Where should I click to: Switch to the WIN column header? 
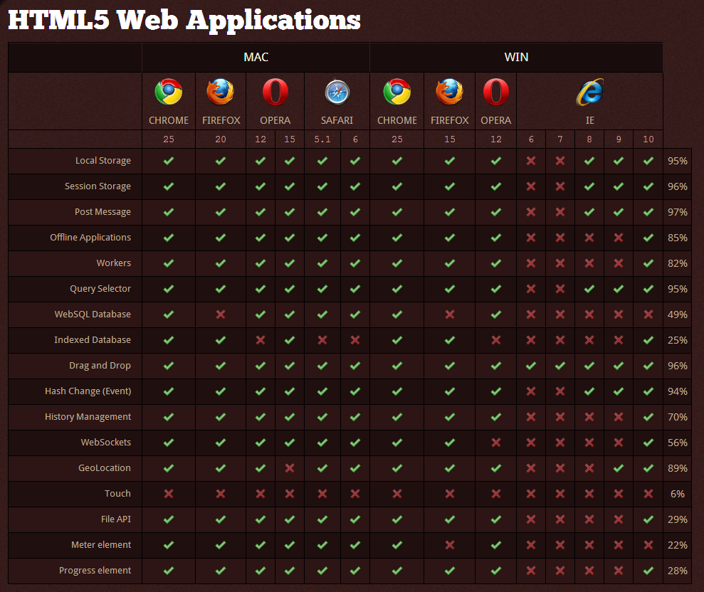pos(516,57)
